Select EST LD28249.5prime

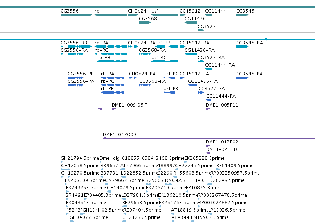coord(210,185)
